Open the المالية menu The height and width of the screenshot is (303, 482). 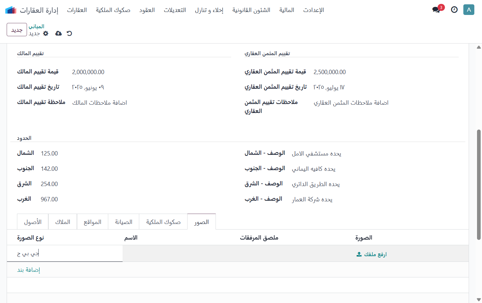(x=287, y=10)
